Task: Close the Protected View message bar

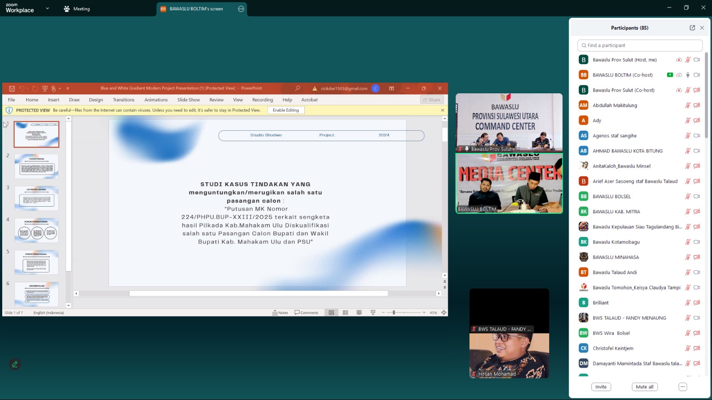Action: coord(442,110)
